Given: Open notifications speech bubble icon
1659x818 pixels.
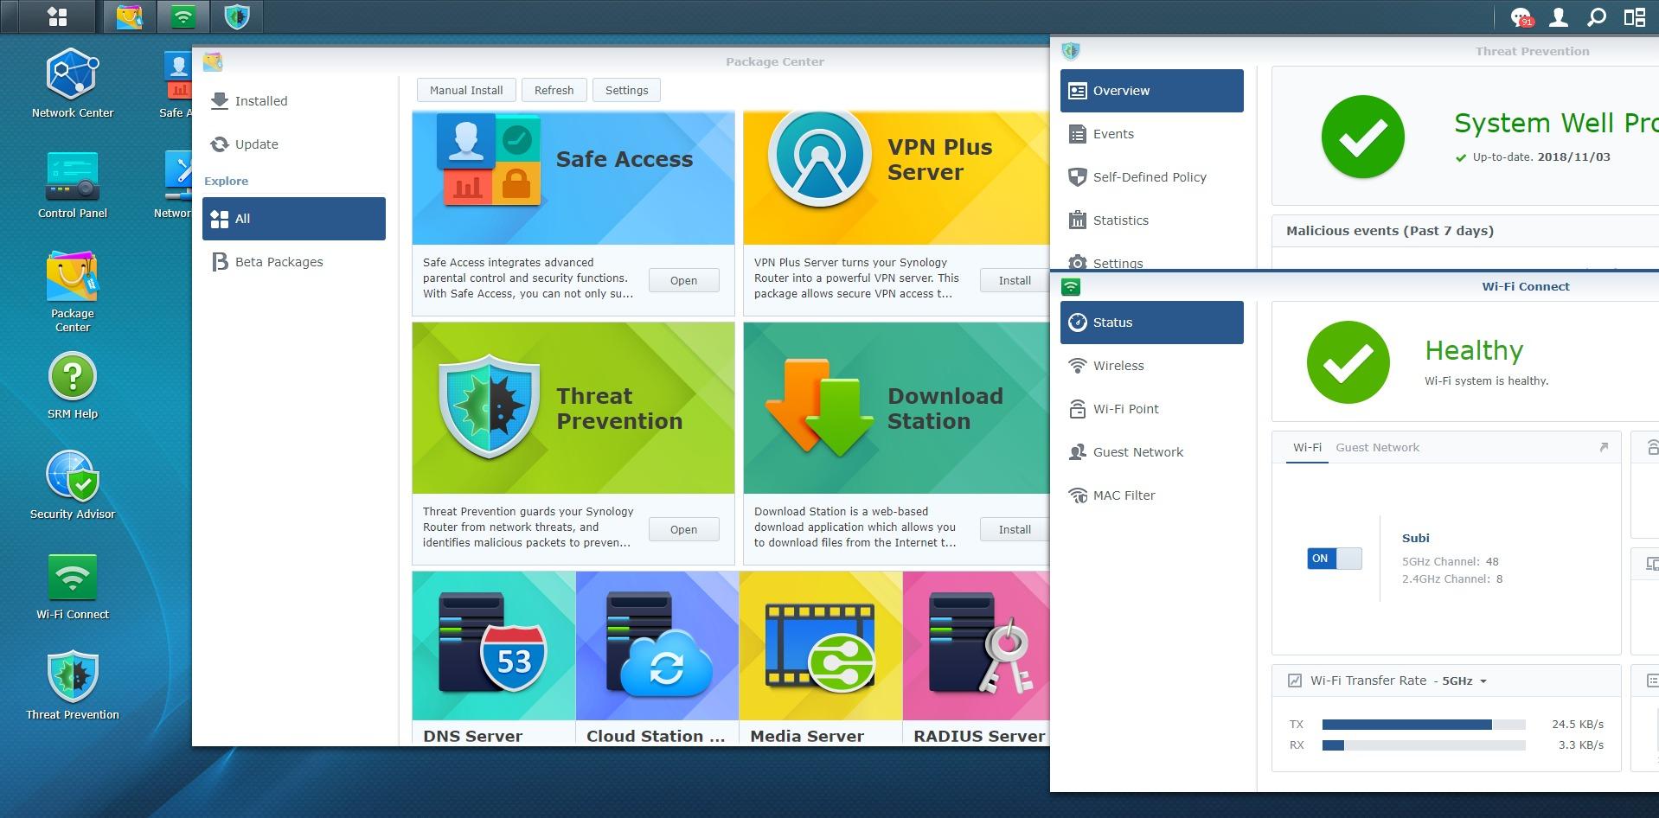Looking at the screenshot, I should (1521, 16).
